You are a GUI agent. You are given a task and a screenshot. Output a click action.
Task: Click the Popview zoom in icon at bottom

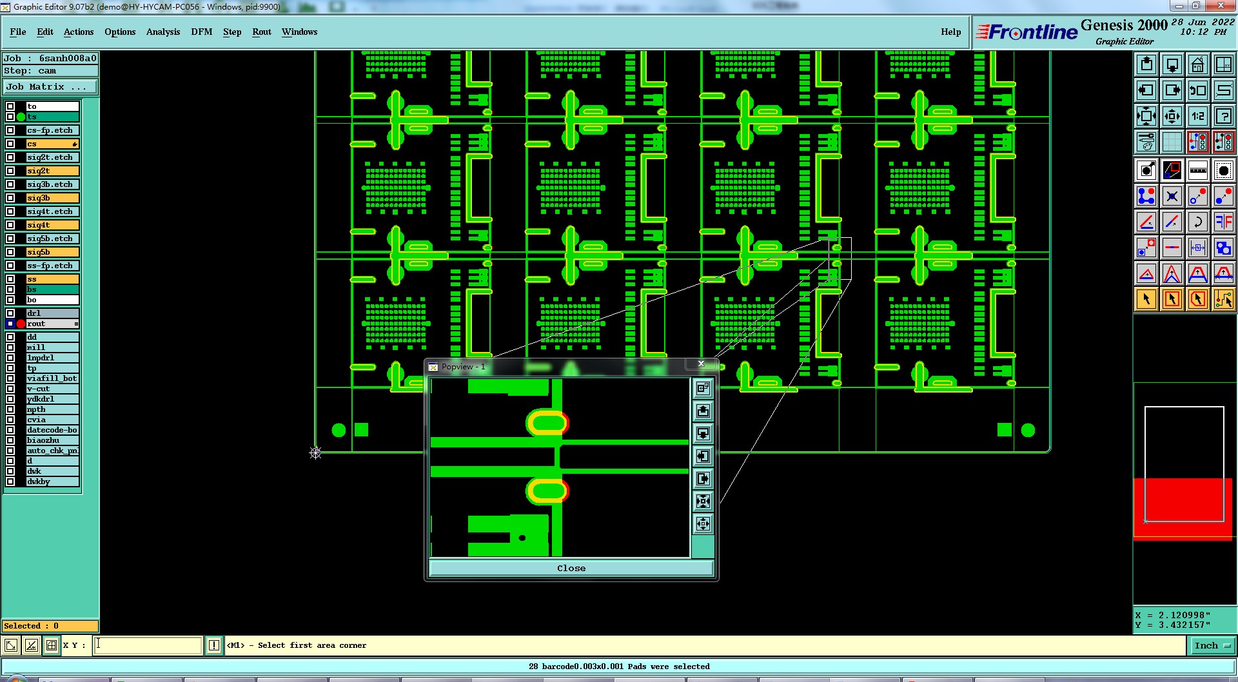pyautogui.click(x=703, y=501)
